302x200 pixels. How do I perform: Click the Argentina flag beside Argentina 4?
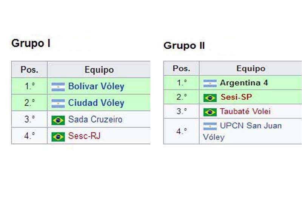(210, 83)
